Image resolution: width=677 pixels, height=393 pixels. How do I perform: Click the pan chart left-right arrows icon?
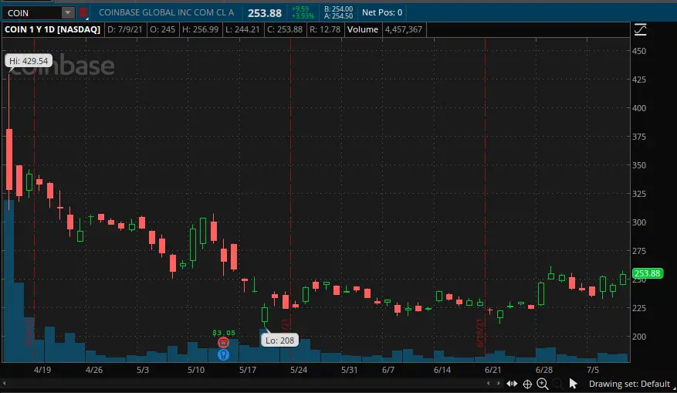click(x=512, y=384)
